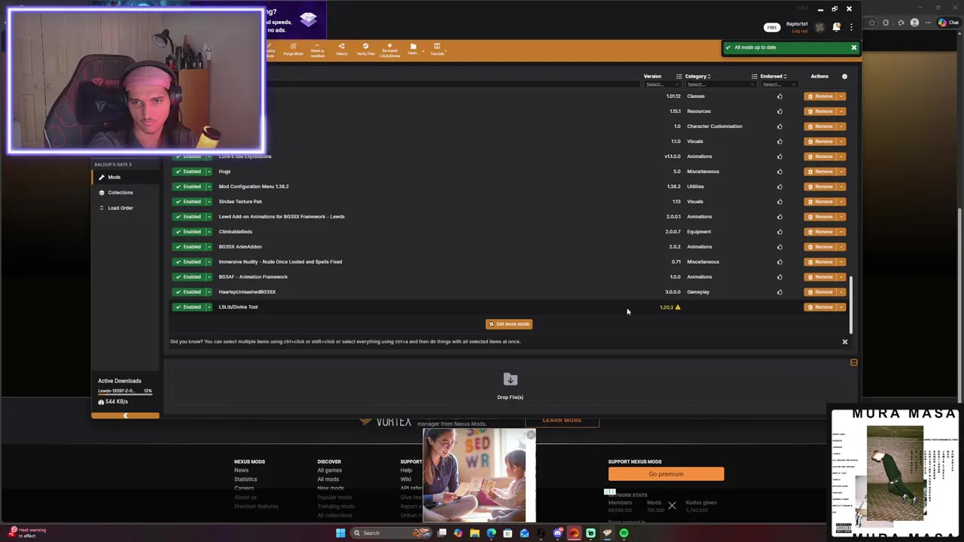Open the History toolbar item
This screenshot has height=542, width=964.
(x=341, y=50)
